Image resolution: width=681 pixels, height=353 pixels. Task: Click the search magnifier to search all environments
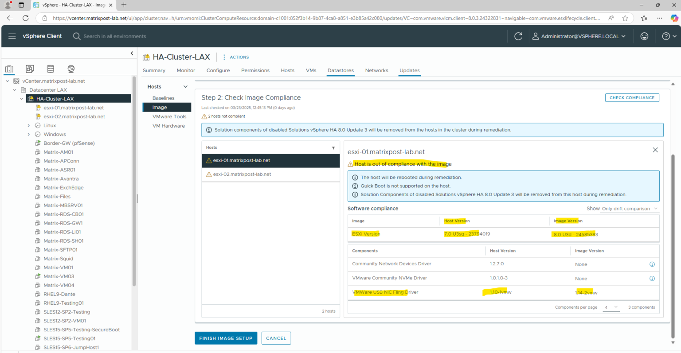coord(75,36)
